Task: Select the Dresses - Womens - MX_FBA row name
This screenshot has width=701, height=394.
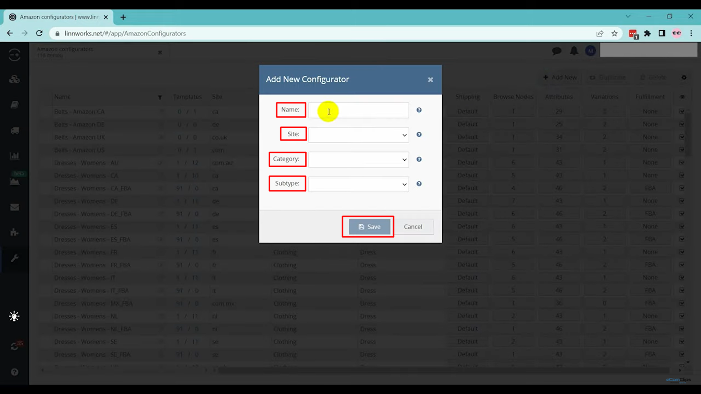Action: point(93,303)
